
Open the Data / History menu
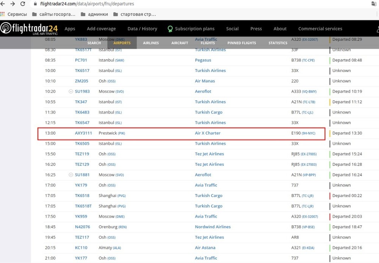tap(142, 29)
